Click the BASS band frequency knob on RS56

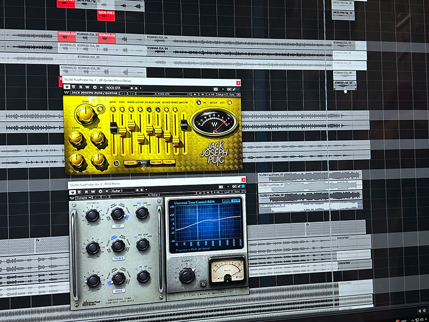(x=143, y=276)
